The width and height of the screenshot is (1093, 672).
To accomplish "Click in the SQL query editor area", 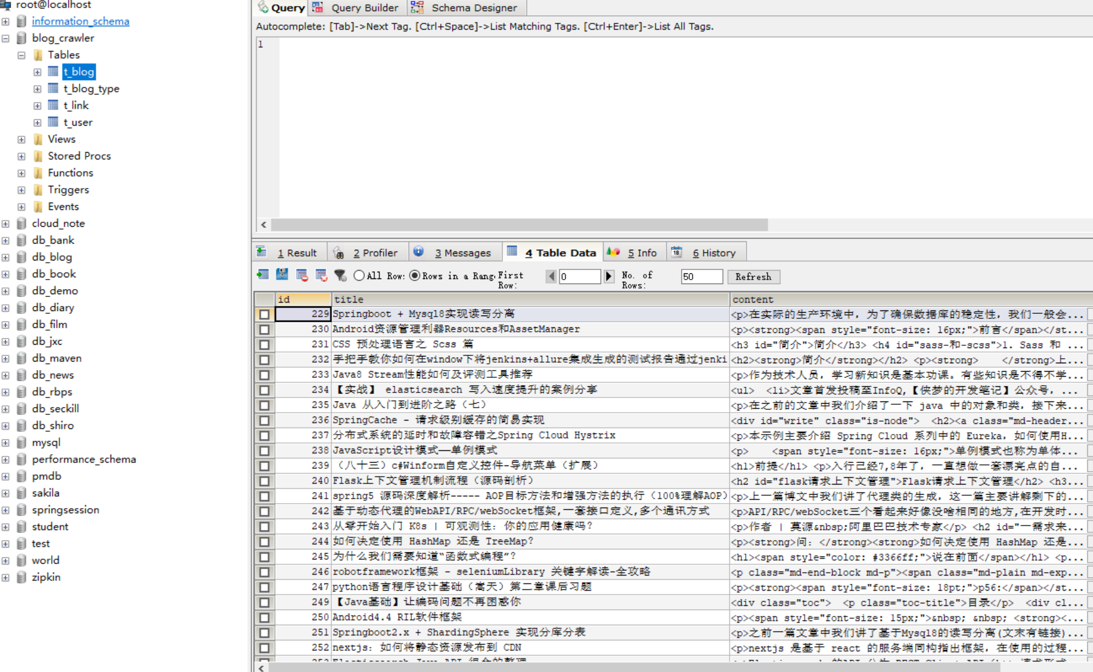I will [685, 127].
